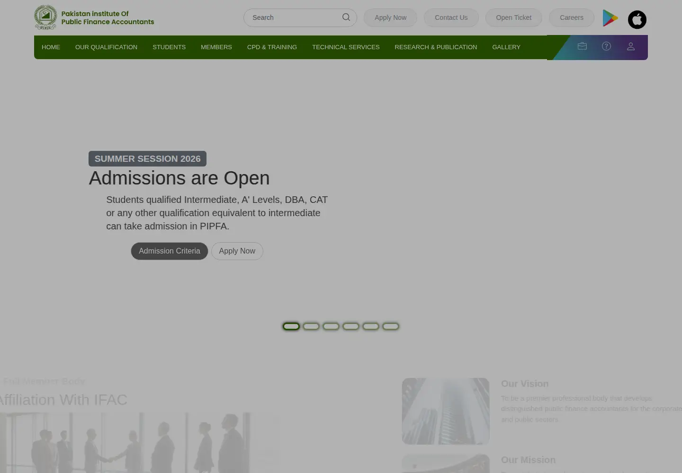
Task: Open the Contact Us page
Action: [x=451, y=18]
